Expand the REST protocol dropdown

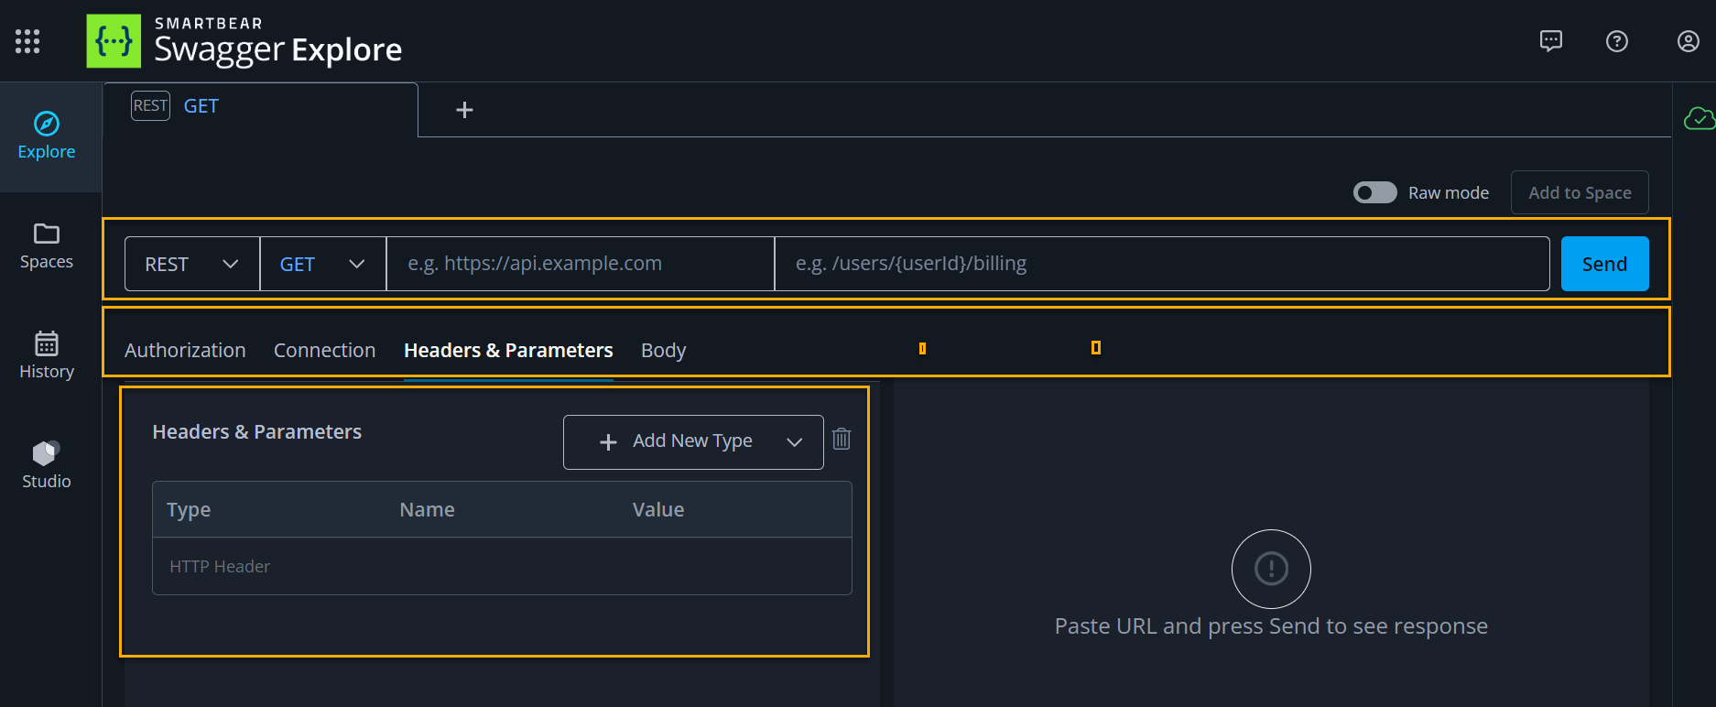(191, 264)
